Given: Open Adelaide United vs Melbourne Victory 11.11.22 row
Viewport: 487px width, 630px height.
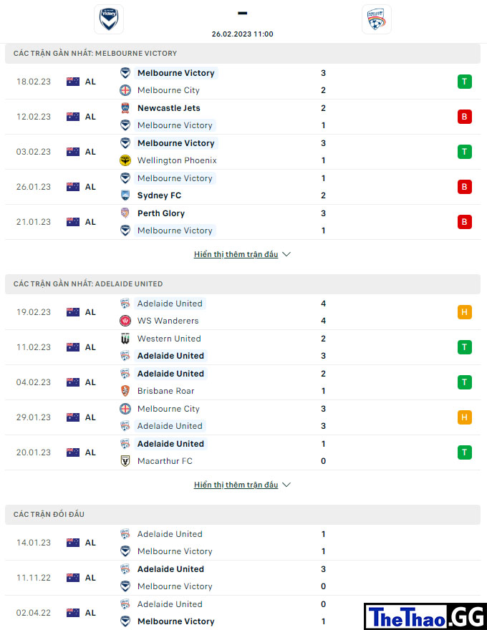Looking at the screenshot, I should pyautogui.click(x=243, y=578).
